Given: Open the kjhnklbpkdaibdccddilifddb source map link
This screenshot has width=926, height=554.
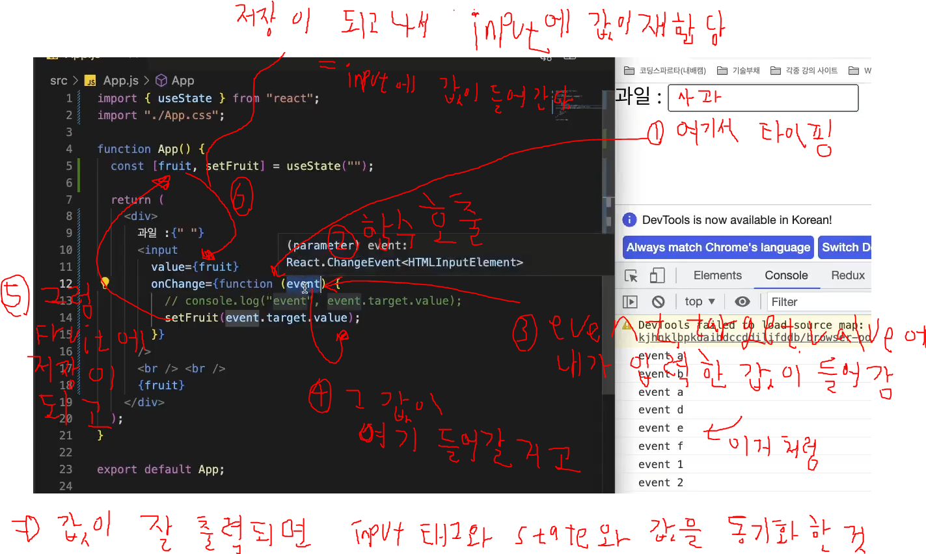Looking at the screenshot, I should pos(755,337).
